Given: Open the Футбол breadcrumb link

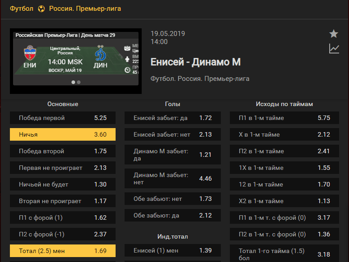Looking at the screenshot, I should coord(22,9).
